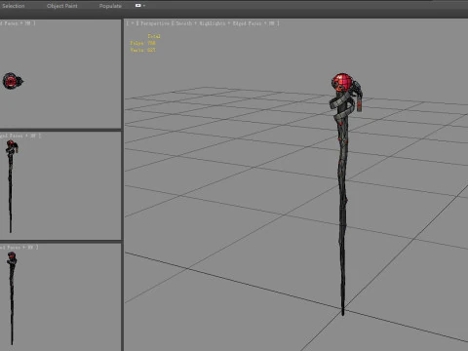Open shading label of middle-left viewport
The height and width of the screenshot is (351, 468).
(20, 136)
